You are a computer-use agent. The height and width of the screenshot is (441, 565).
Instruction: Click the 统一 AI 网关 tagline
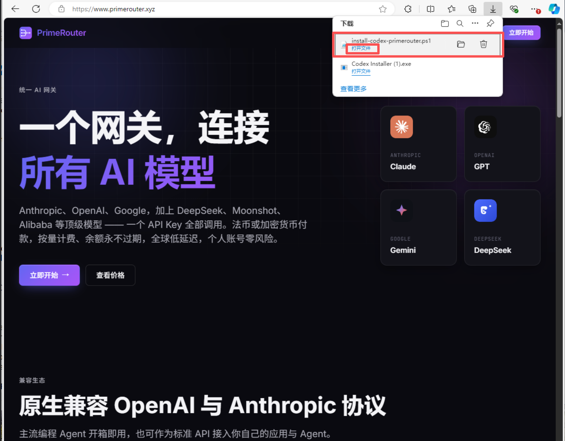(x=38, y=90)
